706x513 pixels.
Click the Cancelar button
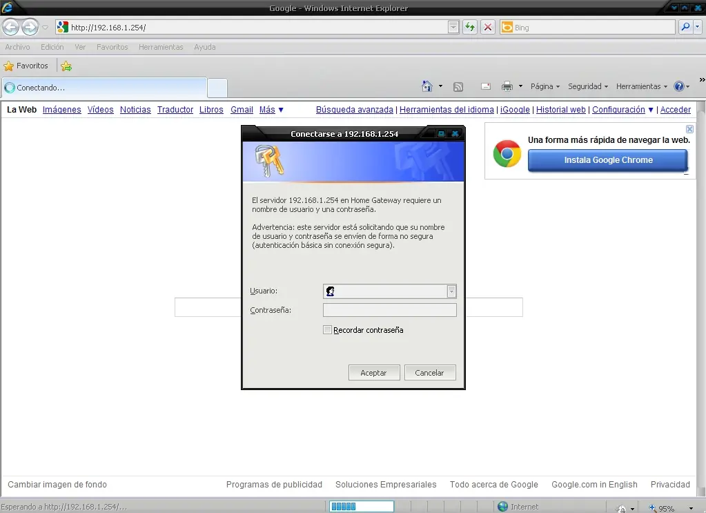pos(429,372)
